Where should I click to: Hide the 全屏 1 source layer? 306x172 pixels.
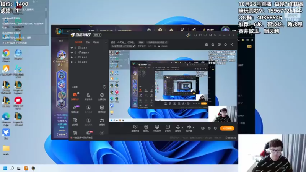[72, 62]
